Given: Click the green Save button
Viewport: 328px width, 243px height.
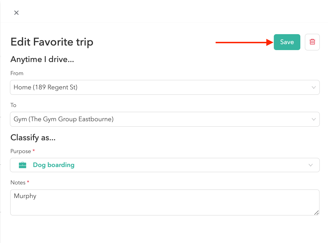Looking at the screenshot, I should [x=287, y=42].
